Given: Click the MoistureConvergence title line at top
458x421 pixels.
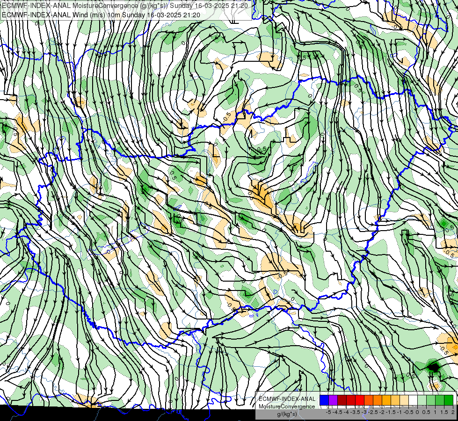Looking at the screenshot, I should (125, 5).
